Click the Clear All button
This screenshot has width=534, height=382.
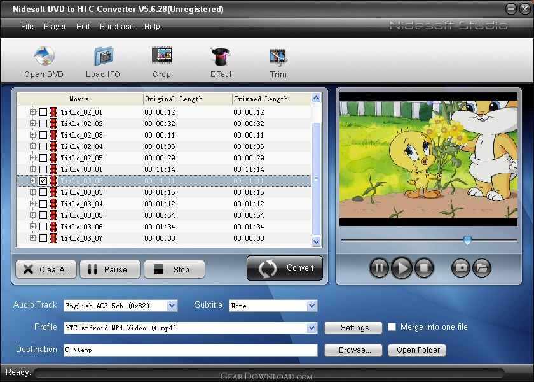pyautogui.click(x=46, y=269)
